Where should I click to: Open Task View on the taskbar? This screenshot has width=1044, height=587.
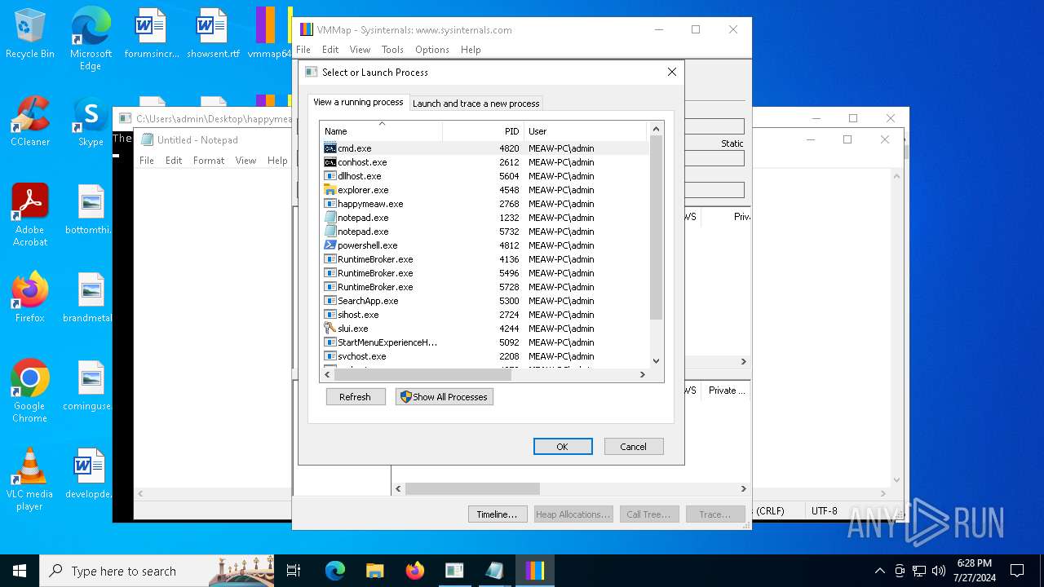pos(294,571)
